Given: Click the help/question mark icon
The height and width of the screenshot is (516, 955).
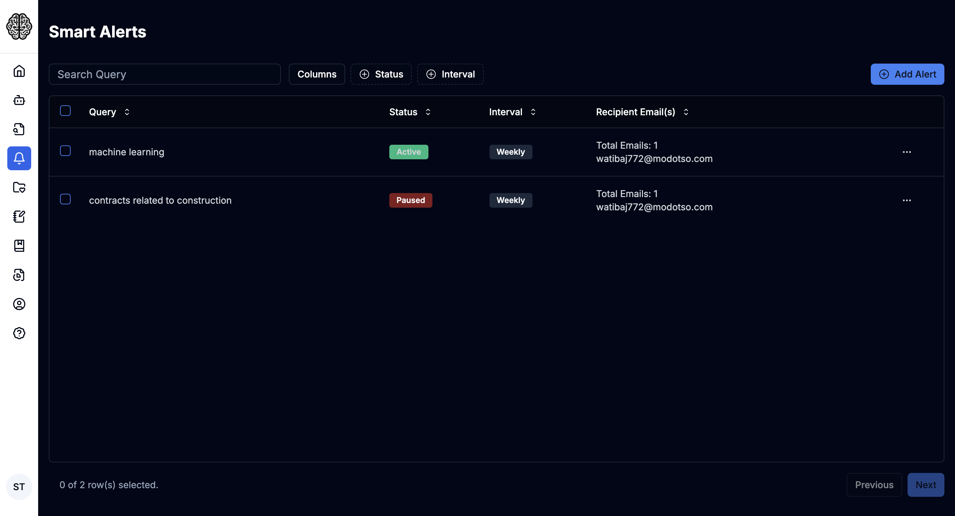Looking at the screenshot, I should pyautogui.click(x=19, y=334).
